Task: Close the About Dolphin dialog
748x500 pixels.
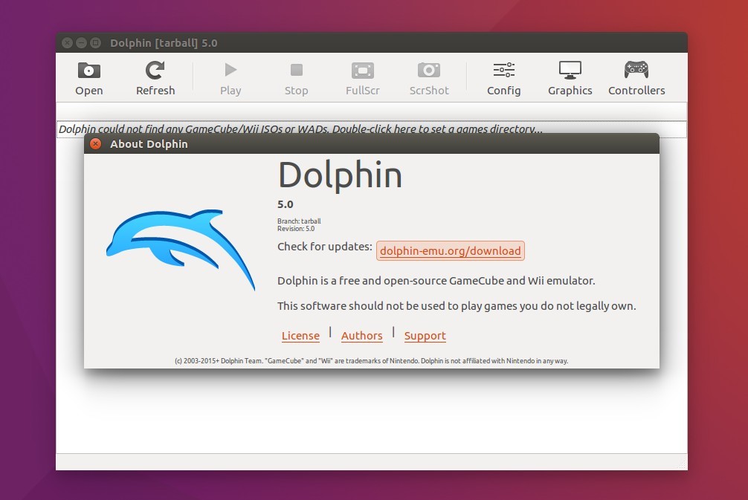Action: 94,143
